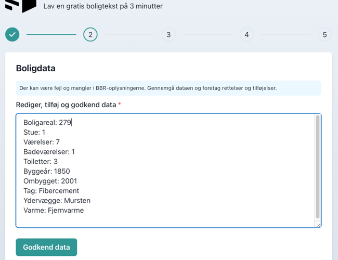
Task: Open step 4 of the wizard
Action: pos(246,35)
